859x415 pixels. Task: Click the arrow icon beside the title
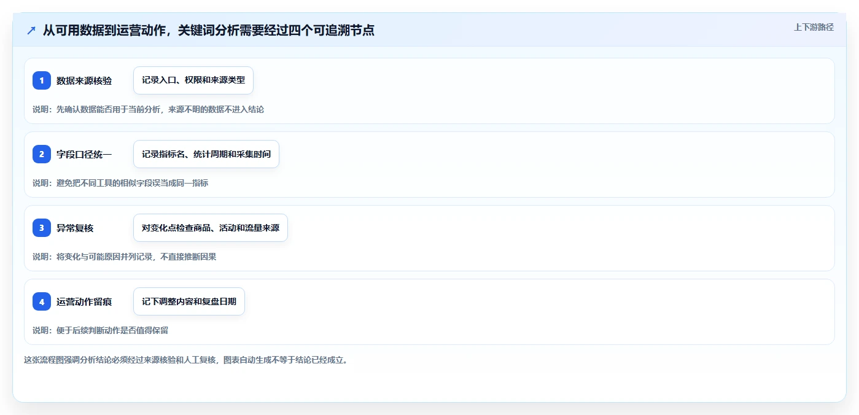(31, 31)
